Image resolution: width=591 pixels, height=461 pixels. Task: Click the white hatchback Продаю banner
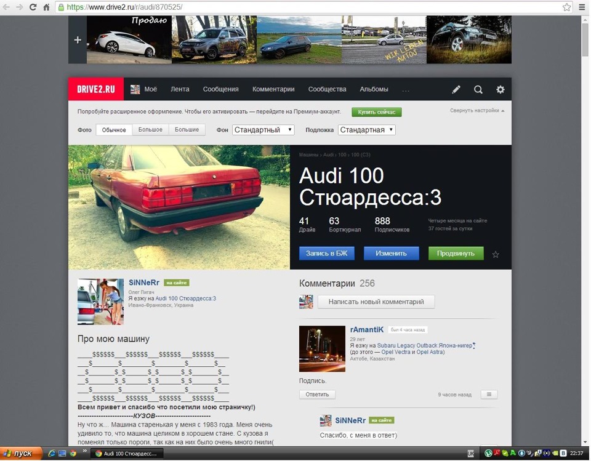129,39
